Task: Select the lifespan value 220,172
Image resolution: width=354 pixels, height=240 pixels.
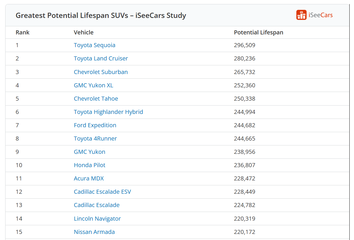Action: click(x=244, y=232)
